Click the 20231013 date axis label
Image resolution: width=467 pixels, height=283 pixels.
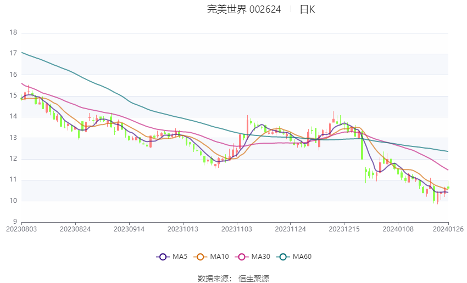point(183,229)
